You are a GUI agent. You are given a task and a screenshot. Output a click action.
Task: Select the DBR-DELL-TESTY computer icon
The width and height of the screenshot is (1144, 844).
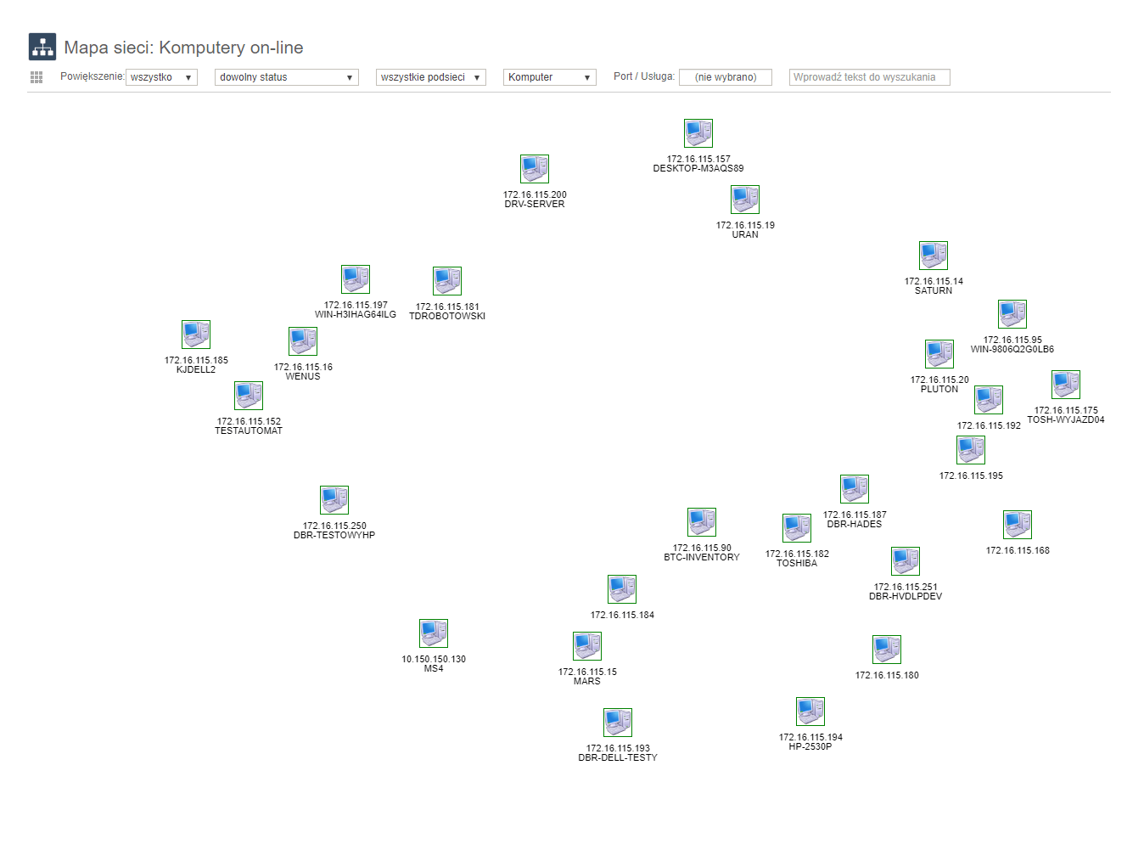pyautogui.click(x=618, y=723)
